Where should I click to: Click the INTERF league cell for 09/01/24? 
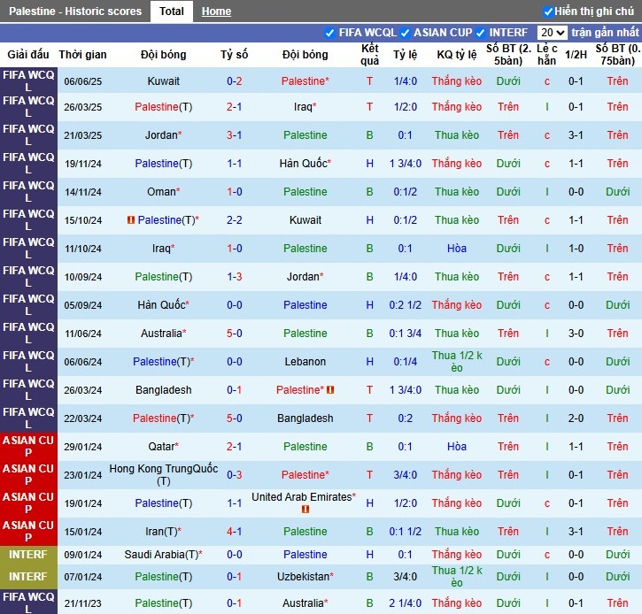28,554
